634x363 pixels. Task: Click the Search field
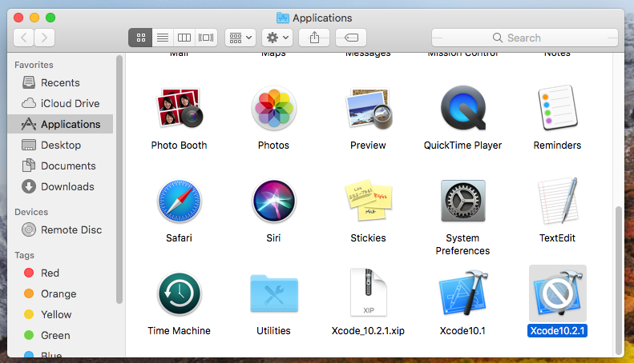(525, 38)
